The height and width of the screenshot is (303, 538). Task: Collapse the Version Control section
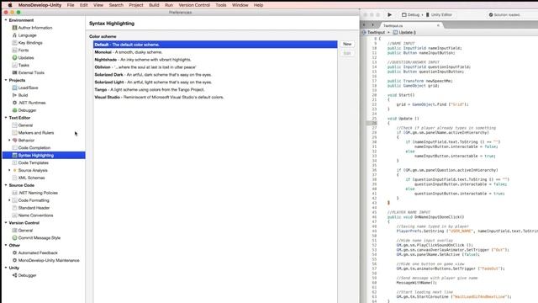[x=6, y=222]
